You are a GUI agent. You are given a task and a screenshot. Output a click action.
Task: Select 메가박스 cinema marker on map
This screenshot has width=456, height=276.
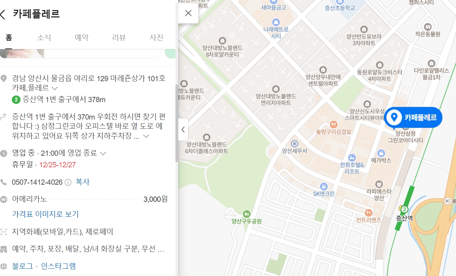pos(381,153)
